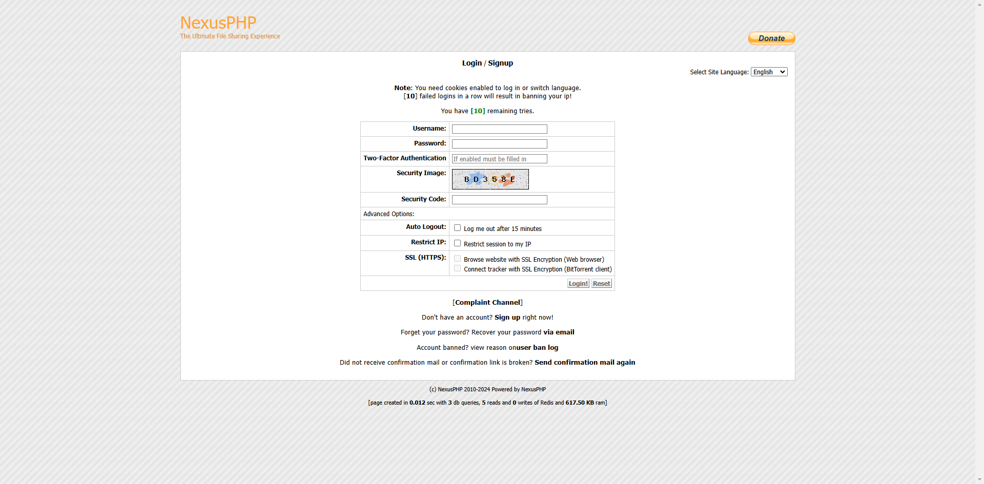Screen dimensions: 984x484
Task: View the user ban log link
Action: click(537, 348)
